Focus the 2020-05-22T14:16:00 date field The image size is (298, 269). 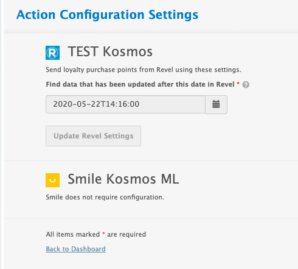click(x=125, y=104)
